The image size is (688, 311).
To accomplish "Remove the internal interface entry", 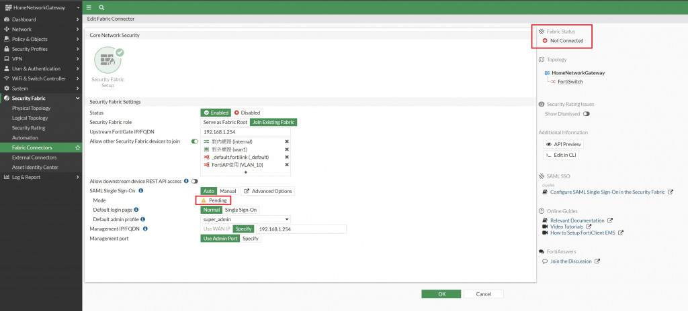I will pyautogui.click(x=286, y=141).
